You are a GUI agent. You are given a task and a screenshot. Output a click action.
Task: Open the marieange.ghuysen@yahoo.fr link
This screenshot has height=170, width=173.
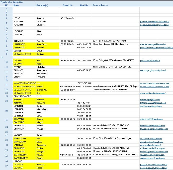(153, 70)
